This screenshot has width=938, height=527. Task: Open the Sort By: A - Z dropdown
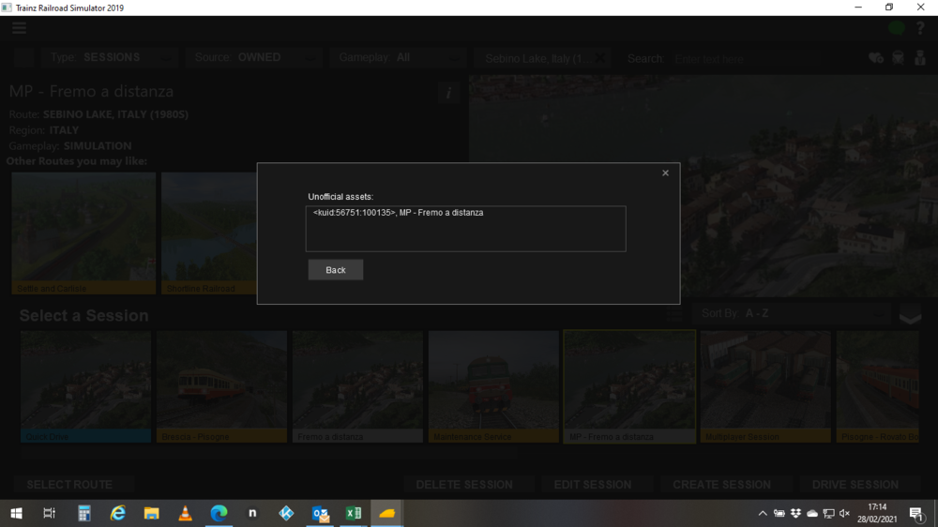pyautogui.click(x=792, y=313)
